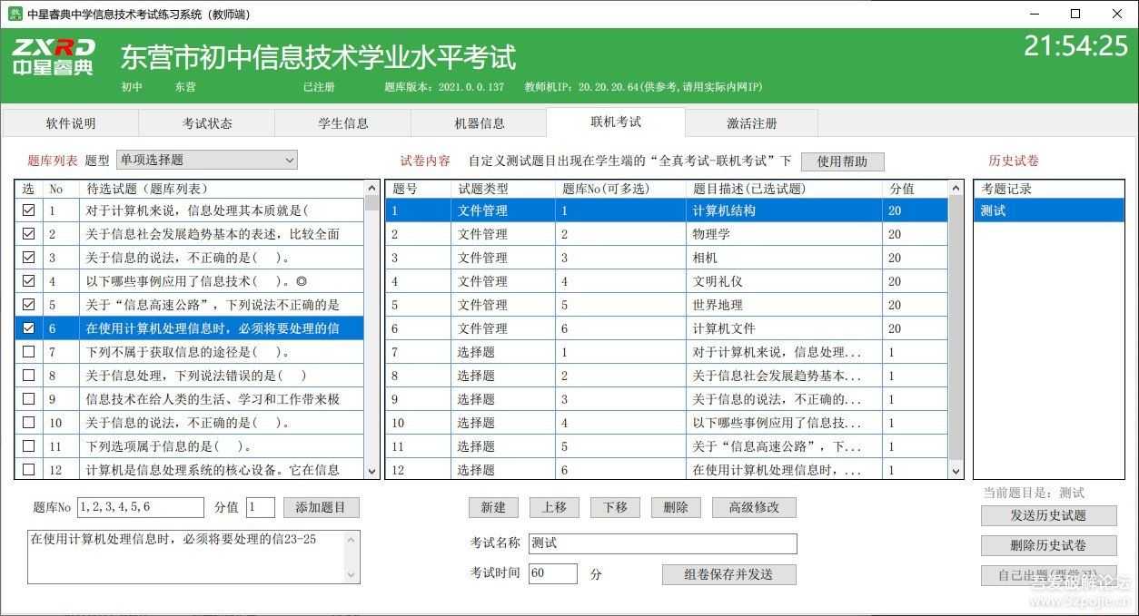Open the 单项选择题 question type dropdown
The width and height of the screenshot is (1139, 616).
289,159
